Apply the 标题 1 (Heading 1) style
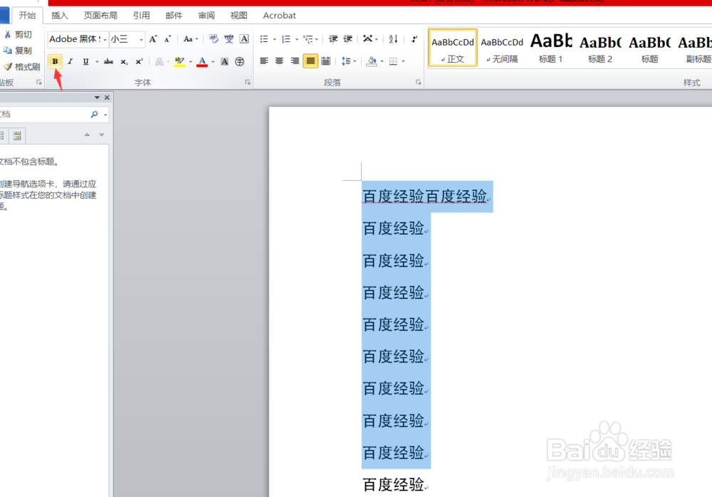712x497 pixels. [x=551, y=48]
